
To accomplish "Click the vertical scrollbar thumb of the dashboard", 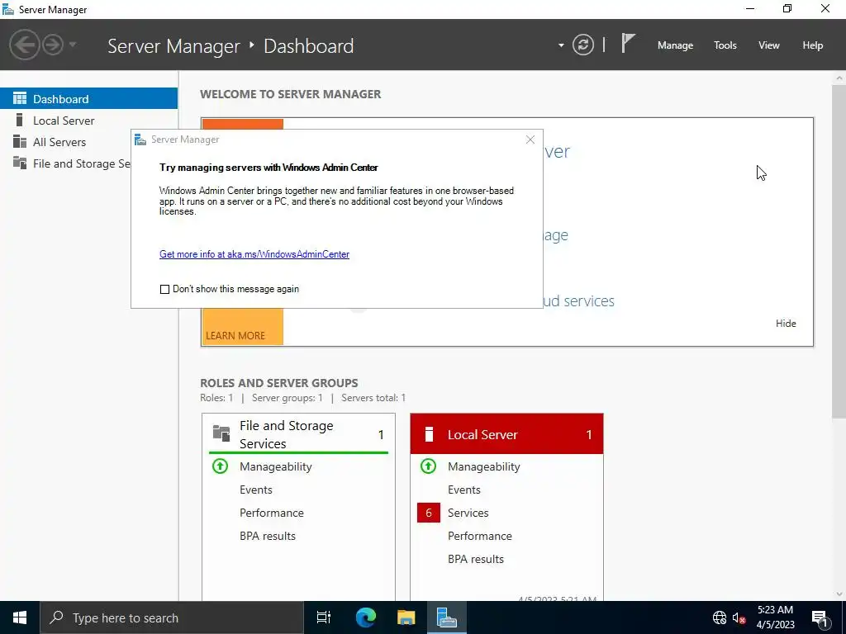I will 839,252.
